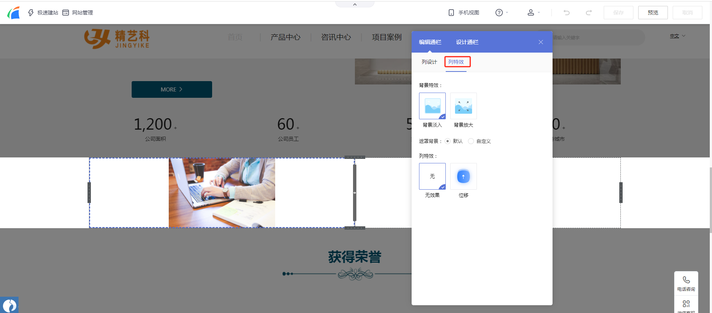This screenshot has width=712, height=313.
Task: Click the 获得荣誉 heading
Action: [355, 257]
